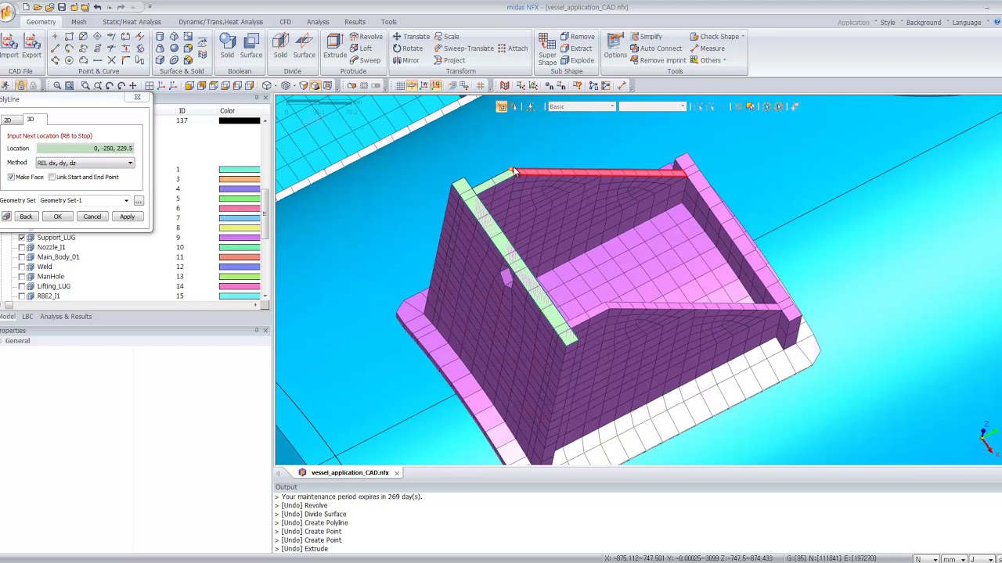Check the RBE2_I1 checkbox
The image size is (1002, 563).
click(22, 296)
